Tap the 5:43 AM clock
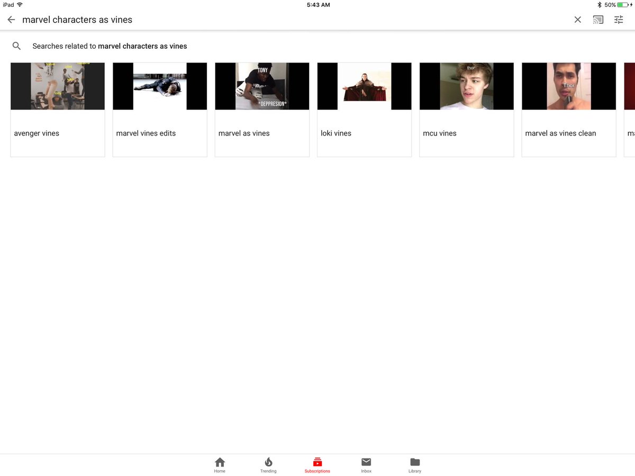The width and height of the screenshot is (635, 476). (x=318, y=5)
